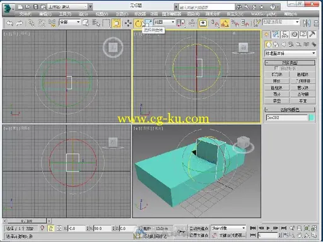Toggle the Spinner Snap button
This screenshot has height=242, width=323.
(x=245, y=23)
